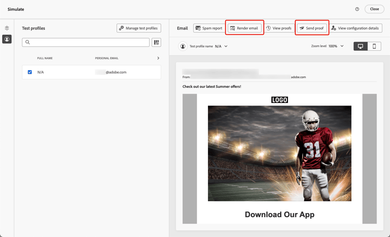Click the football player email image
390x237 pixels.
coord(280,153)
